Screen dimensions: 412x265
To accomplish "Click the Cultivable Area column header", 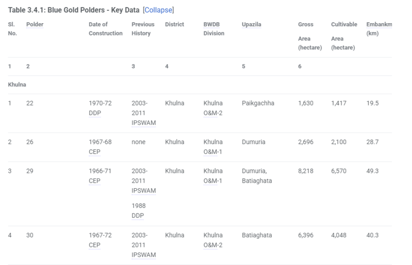I will point(344,36).
